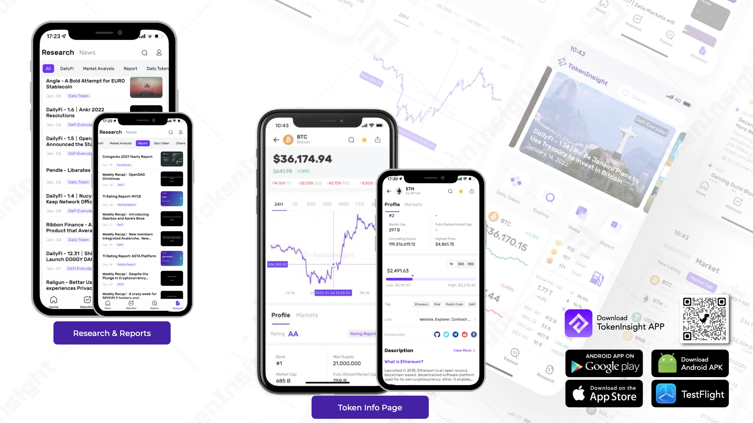Open Download on App Store link
Image resolution: width=753 pixels, height=423 pixels.
coord(604,393)
